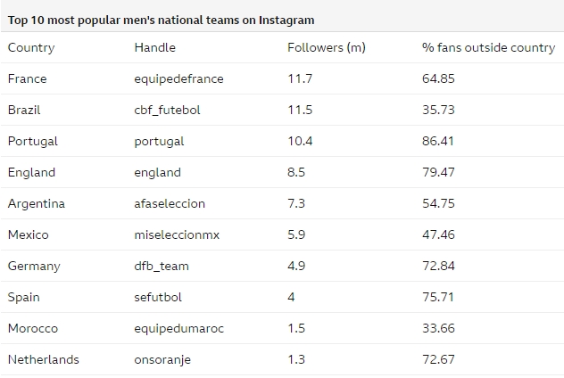Click the Brazil country cell
Screen dimensions: 564x378
(24, 110)
